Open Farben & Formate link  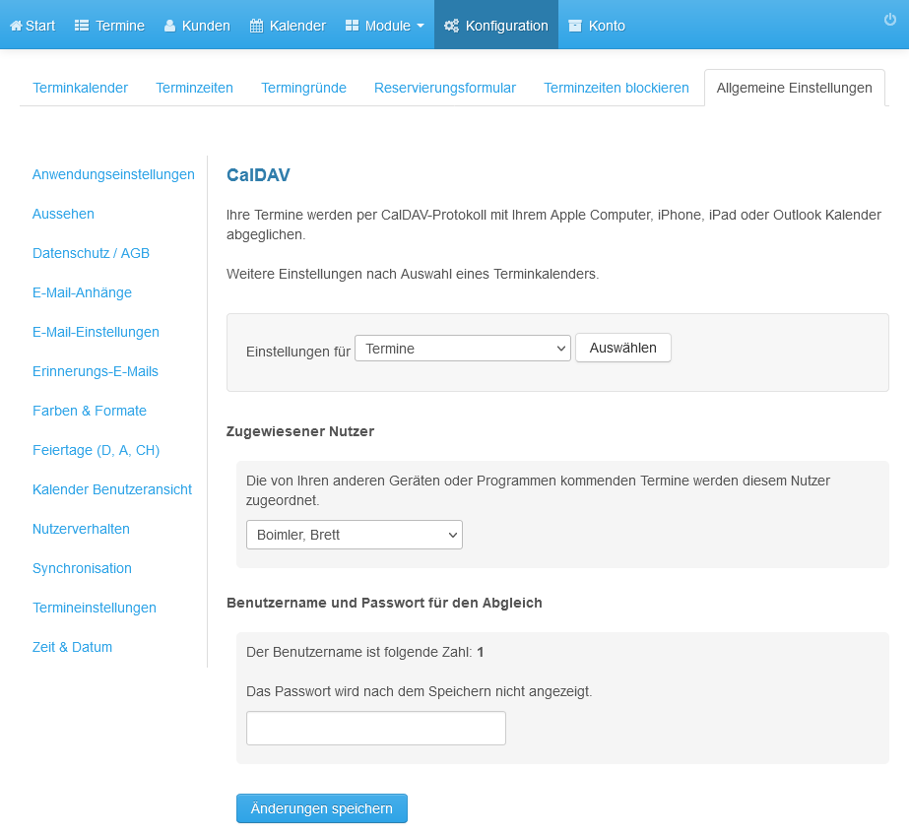[90, 411]
